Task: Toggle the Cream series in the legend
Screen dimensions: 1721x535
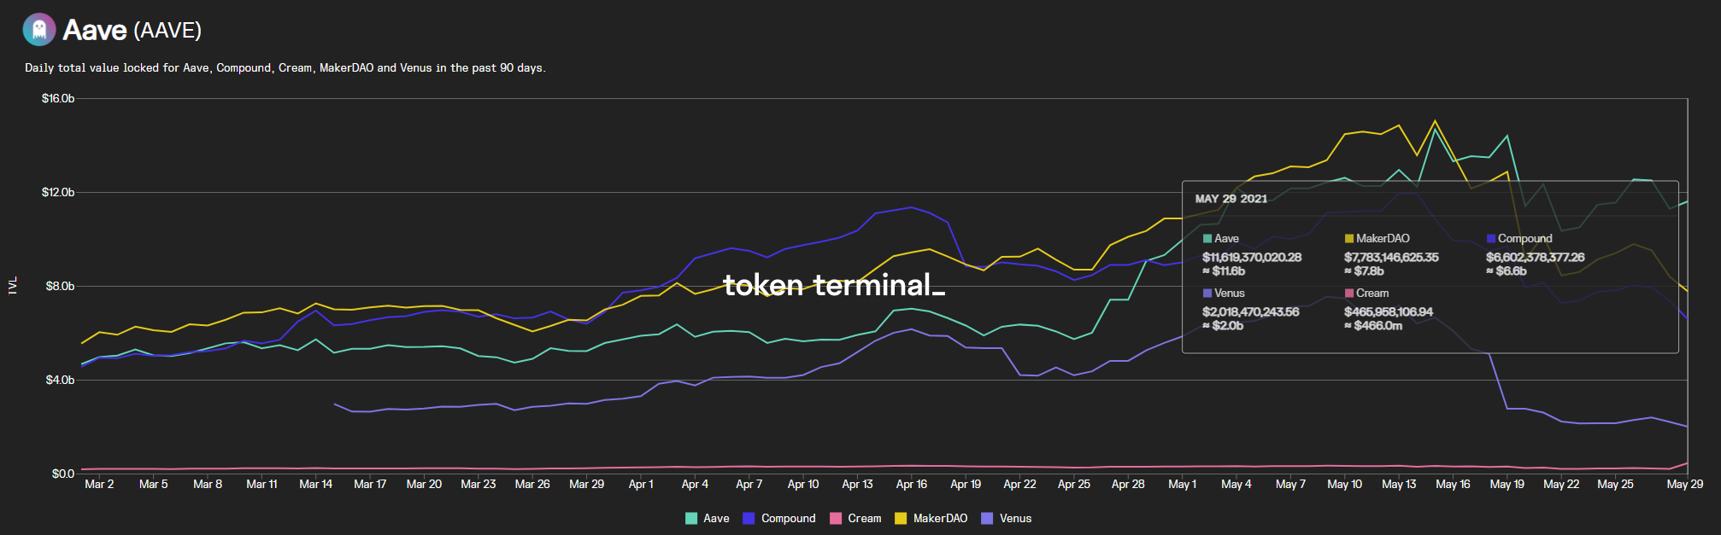Action: click(x=855, y=518)
